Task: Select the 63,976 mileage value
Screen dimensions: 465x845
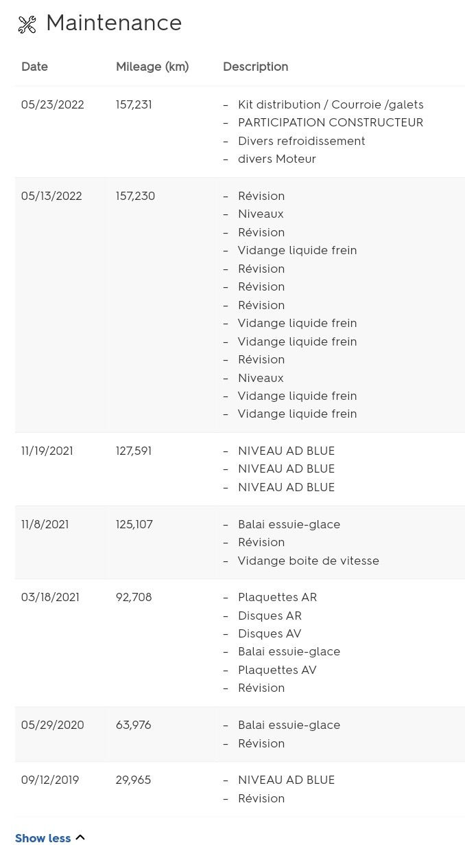Action: [134, 725]
